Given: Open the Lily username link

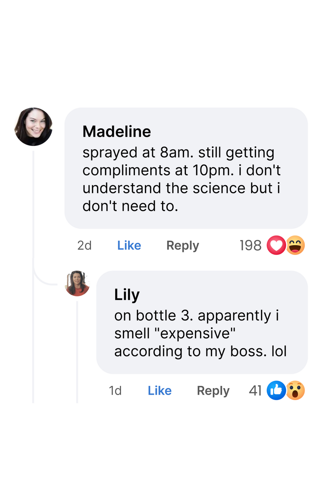Looking at the screenshot, I should 127,295.
